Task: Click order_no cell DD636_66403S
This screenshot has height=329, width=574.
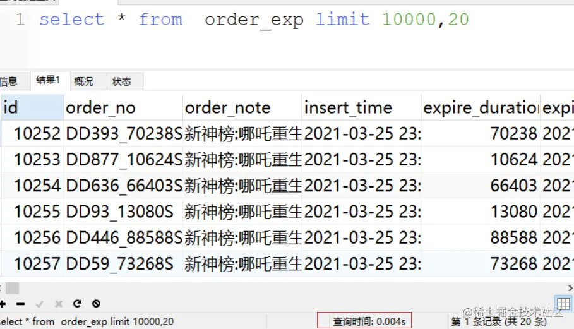Action: point(123,186)
